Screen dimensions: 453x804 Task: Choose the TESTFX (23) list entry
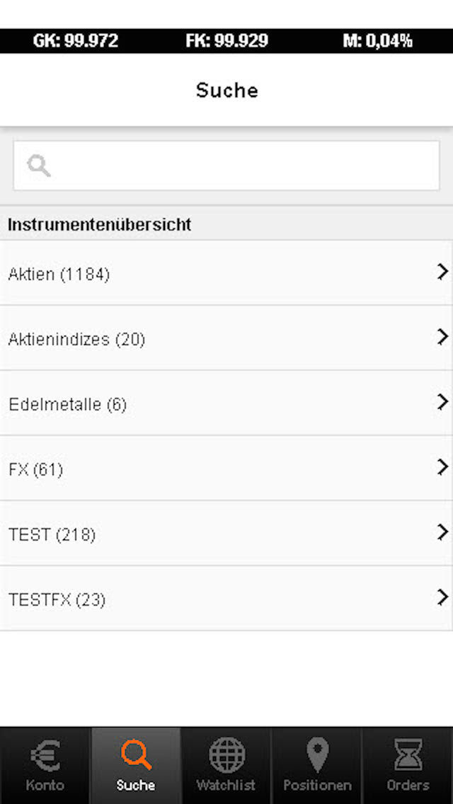pyautogui.click(x=57, y=600)
